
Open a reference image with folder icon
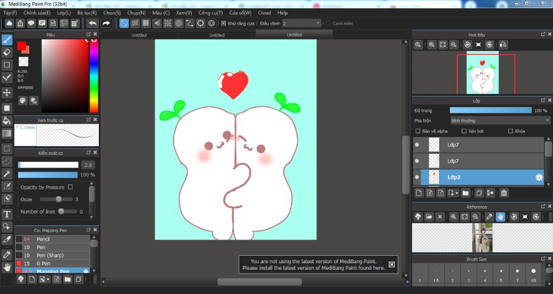(x=429, y=216)
